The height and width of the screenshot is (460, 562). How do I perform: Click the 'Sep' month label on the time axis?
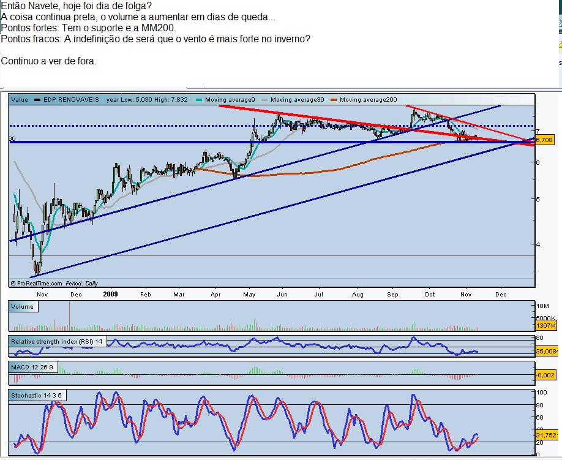tap(393, 295)
